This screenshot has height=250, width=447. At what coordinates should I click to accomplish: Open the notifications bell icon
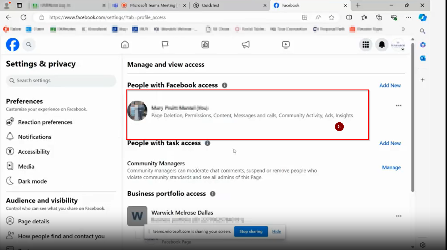point(382,45)
